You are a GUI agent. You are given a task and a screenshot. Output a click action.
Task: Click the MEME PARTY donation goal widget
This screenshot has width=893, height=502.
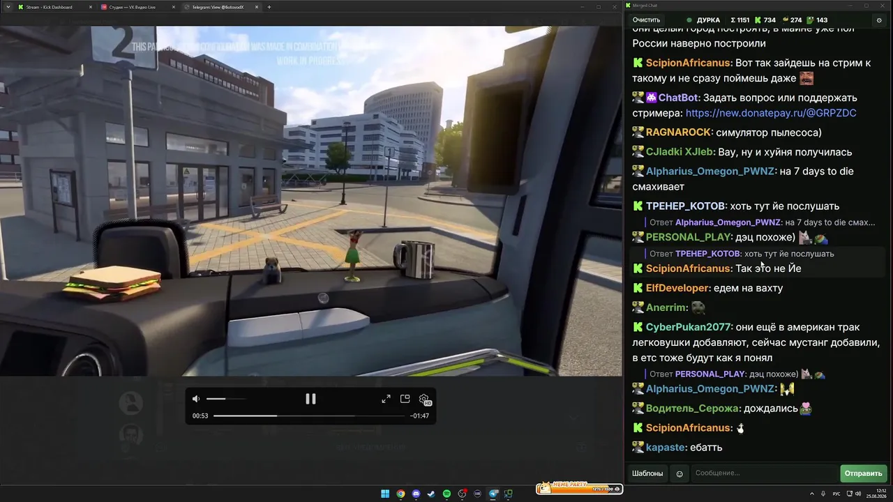click(578, 488)
